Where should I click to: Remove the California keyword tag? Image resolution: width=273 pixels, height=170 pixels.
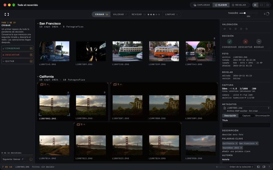(236, 143)
